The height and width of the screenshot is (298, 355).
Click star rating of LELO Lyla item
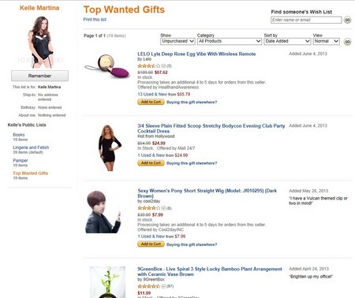tap(149, 66)
